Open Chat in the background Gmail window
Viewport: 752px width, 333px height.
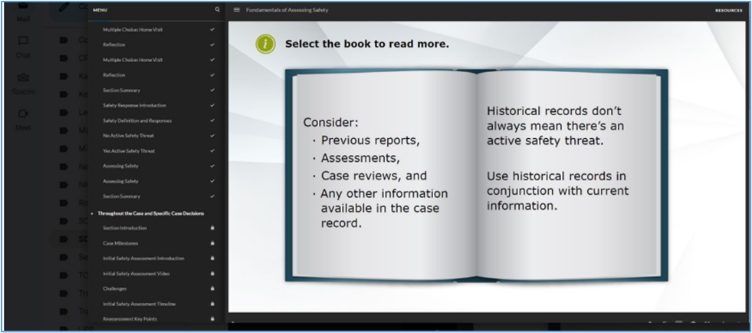(x=23, y=47)
